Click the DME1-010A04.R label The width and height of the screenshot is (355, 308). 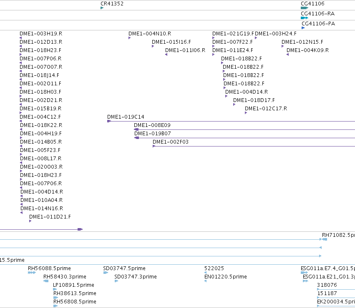point(42,200)
